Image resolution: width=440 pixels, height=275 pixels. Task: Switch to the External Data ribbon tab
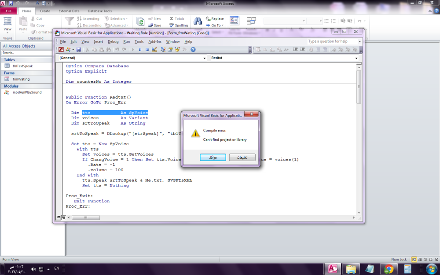pos(69,11)
